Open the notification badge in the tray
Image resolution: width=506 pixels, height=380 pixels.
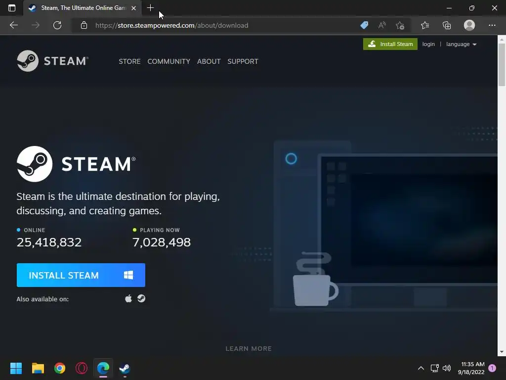(492, 368)
